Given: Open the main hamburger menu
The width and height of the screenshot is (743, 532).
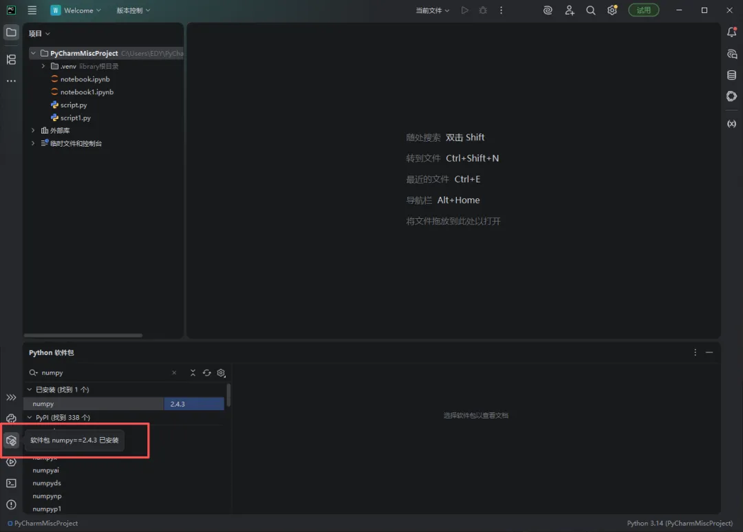Looking at the screenshot, I should point(32,10).
